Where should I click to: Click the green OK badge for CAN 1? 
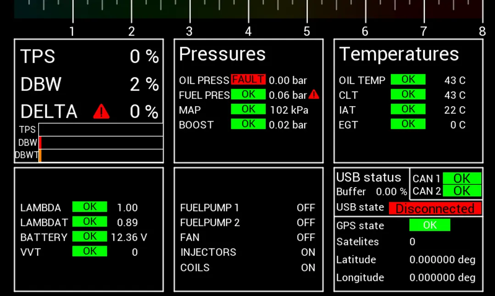[462, 178]
